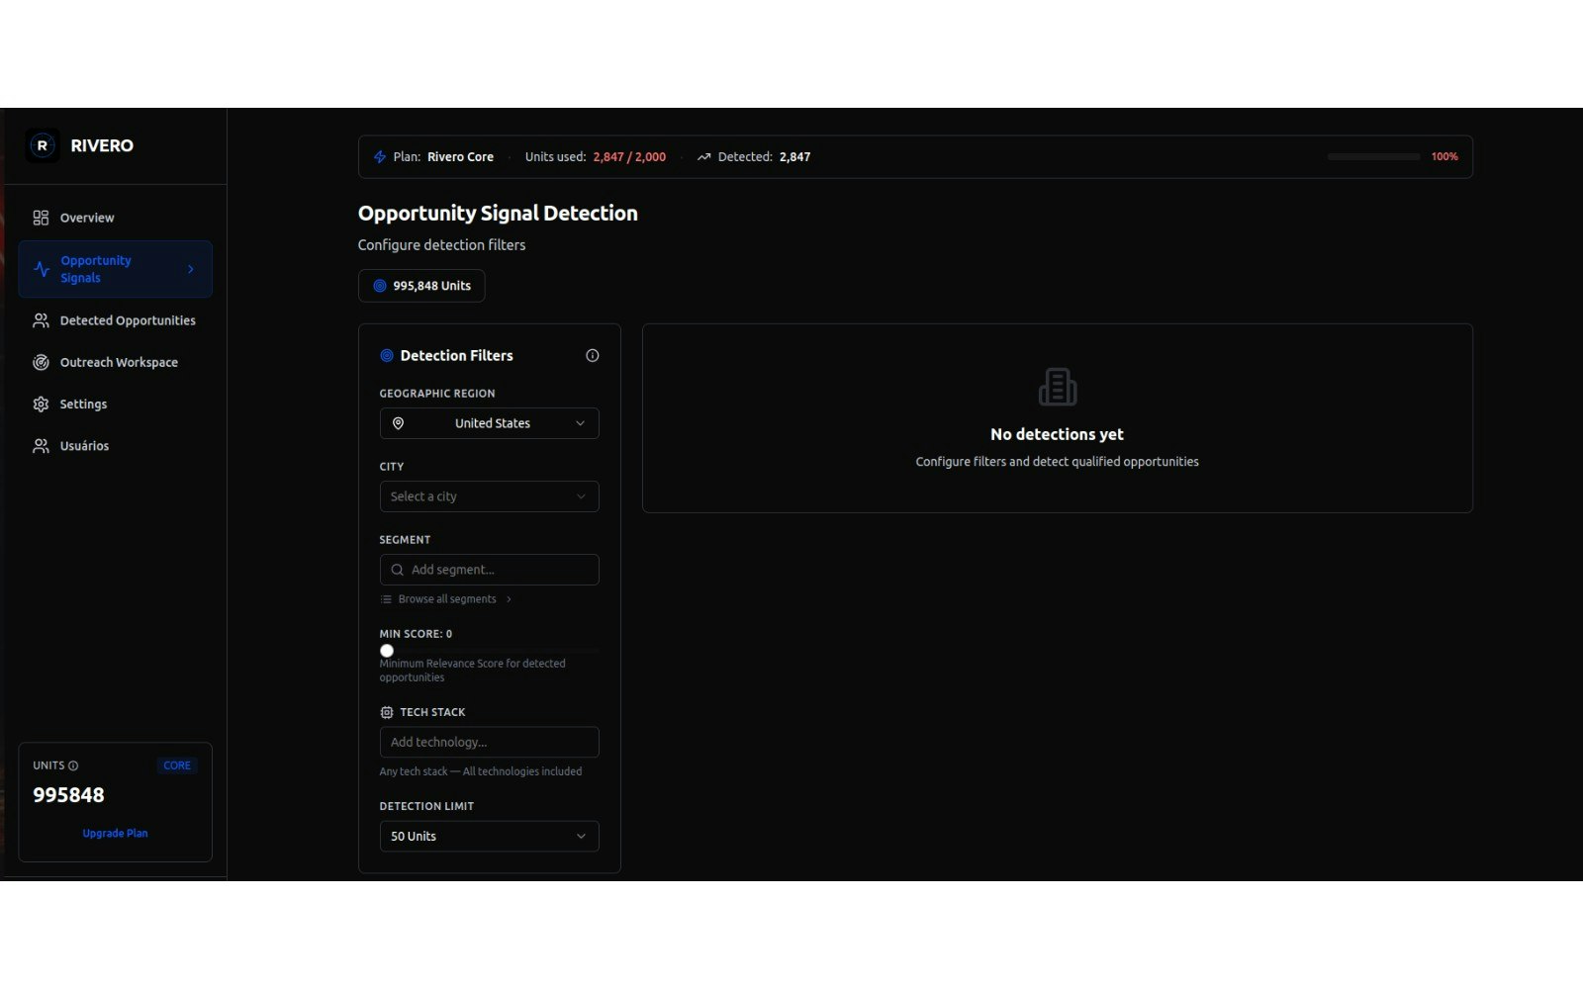
Task: Click the info icon on Detection Filters panel
Action: click(592, 355)
